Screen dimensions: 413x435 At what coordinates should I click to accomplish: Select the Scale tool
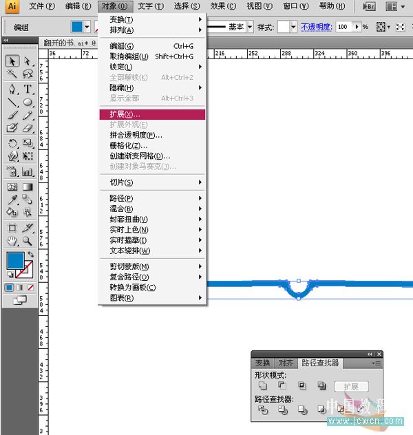(27, 143)
